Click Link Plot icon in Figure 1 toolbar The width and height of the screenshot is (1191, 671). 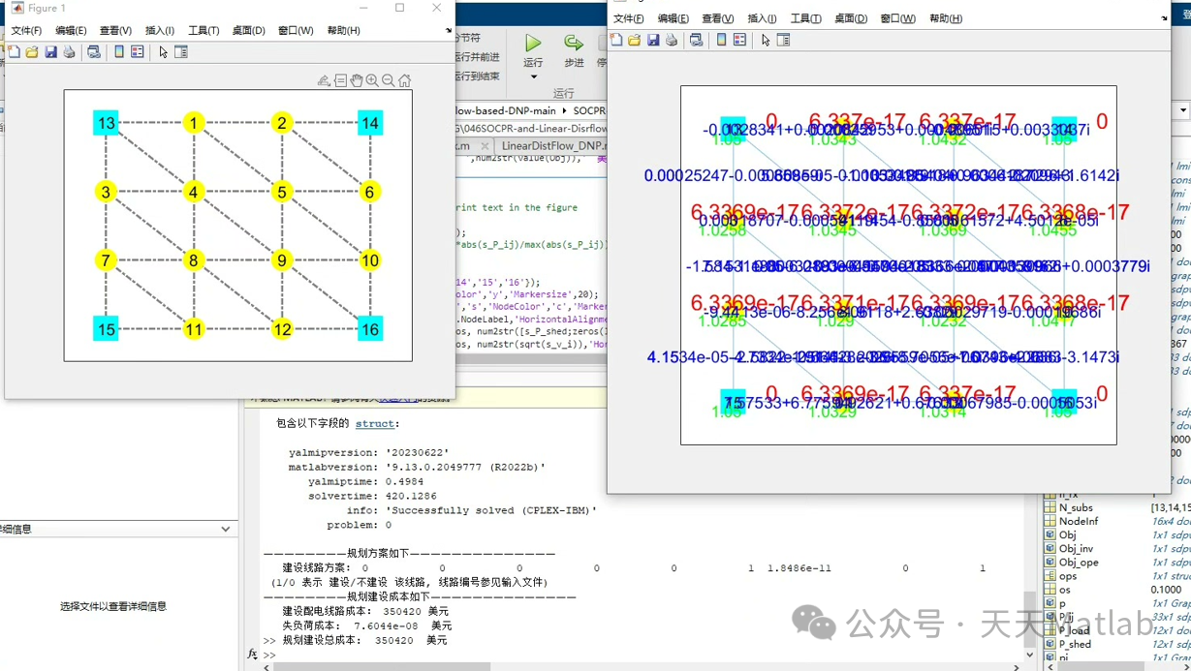(93, 52)
